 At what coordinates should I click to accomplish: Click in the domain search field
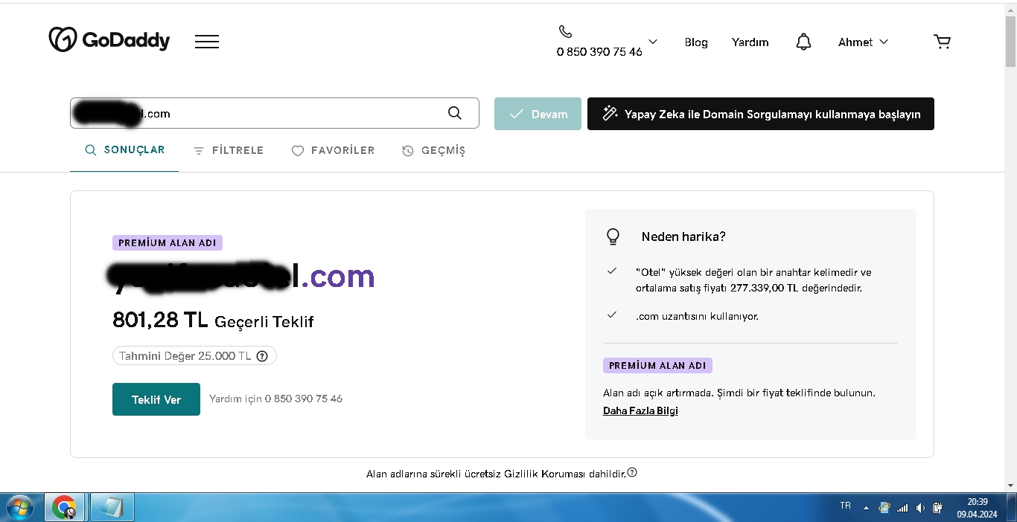pyautogui.click(x=275, y=114)
